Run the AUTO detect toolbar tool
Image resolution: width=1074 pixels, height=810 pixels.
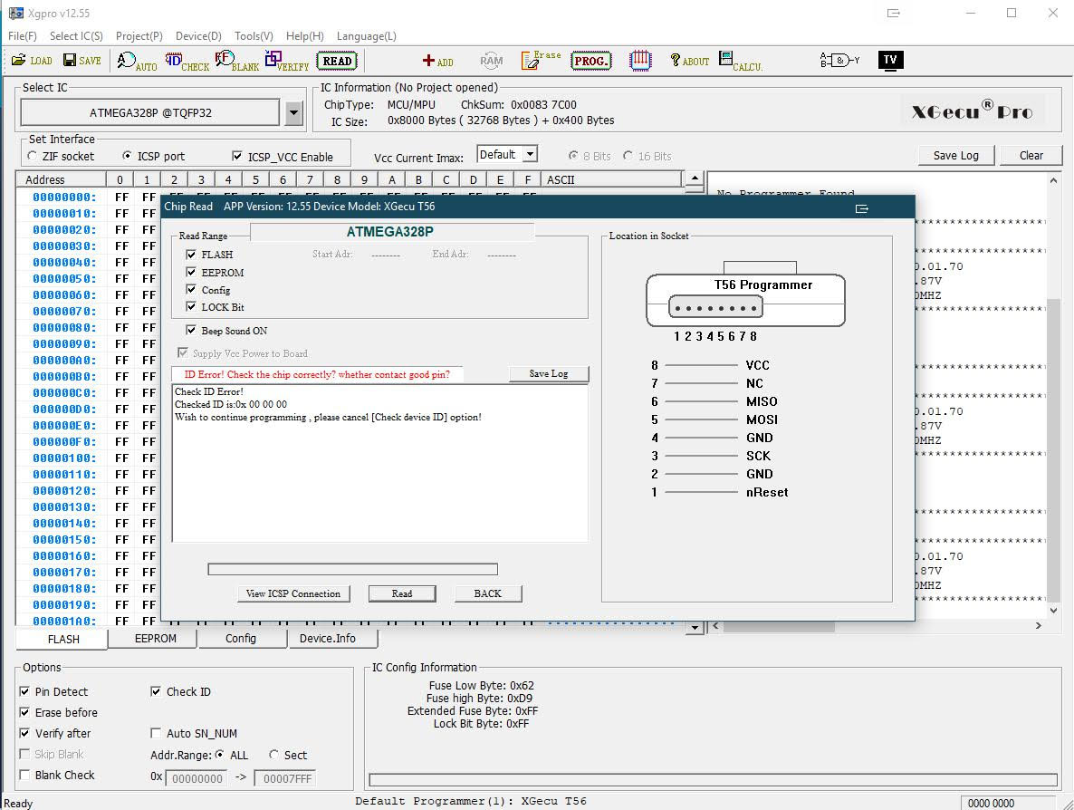click(137, 62)
